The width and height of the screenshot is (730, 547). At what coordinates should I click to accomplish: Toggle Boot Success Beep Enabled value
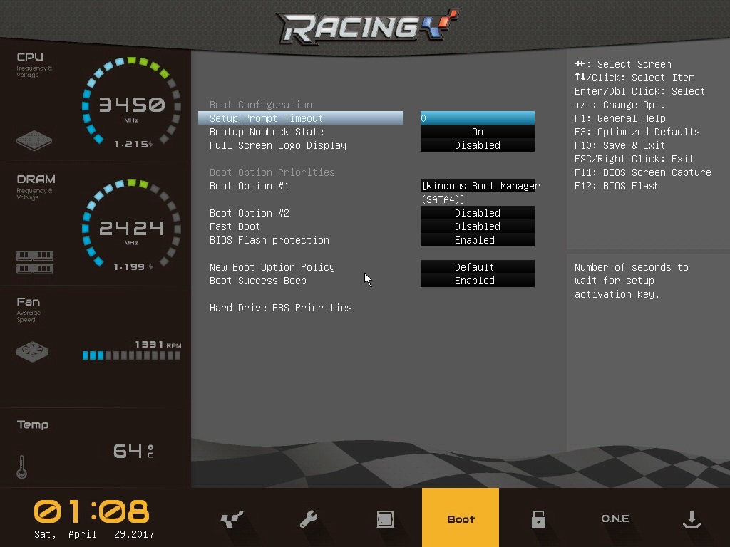point(477,280)
